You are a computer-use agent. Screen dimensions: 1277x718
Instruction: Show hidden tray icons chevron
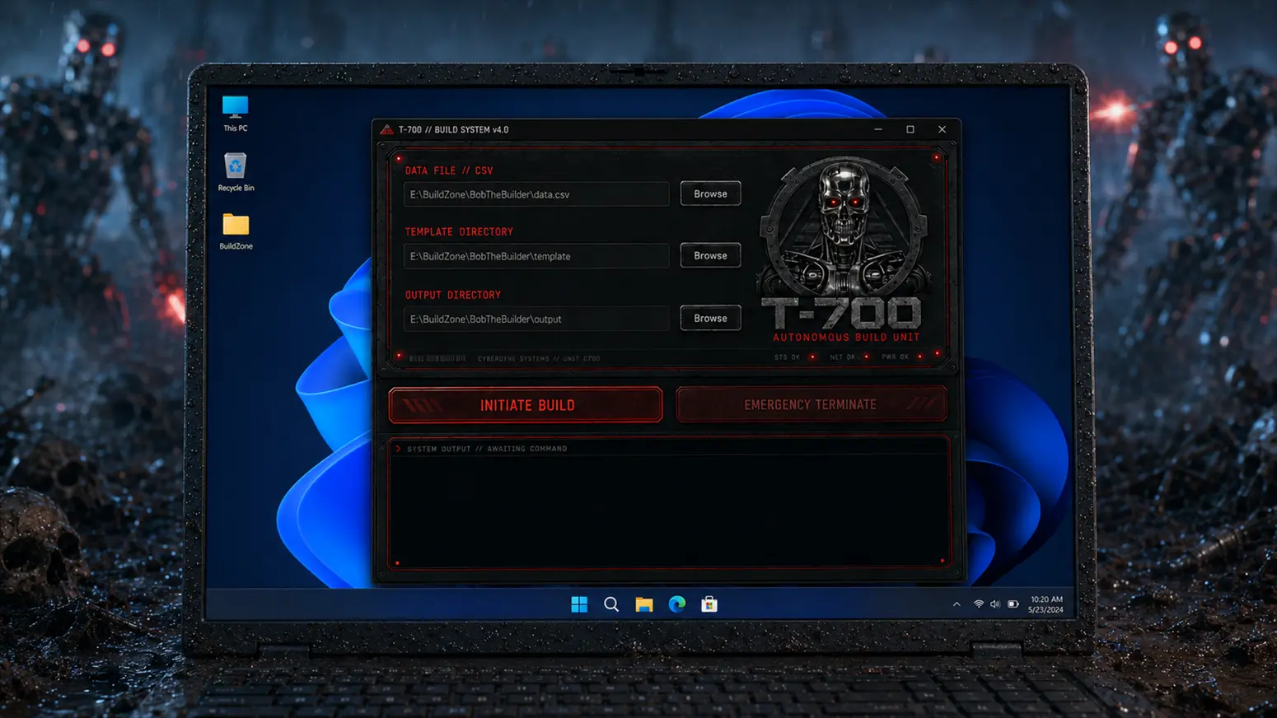click(957, 604)
